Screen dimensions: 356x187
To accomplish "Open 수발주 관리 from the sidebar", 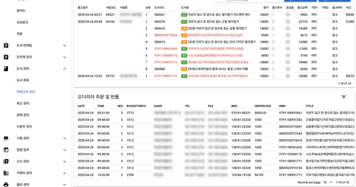I will pyautogui.click(x=24, y=127).
